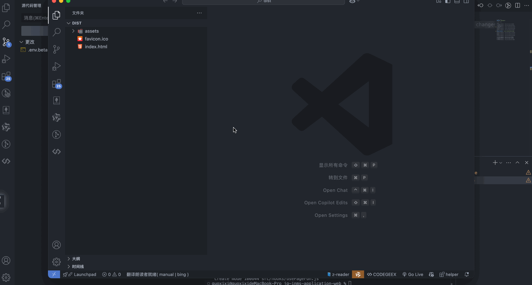Open editor more actions menu in the background window

[x=527, y=5]
